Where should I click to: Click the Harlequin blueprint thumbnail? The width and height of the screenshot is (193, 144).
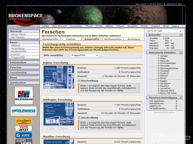click(59, 114)
